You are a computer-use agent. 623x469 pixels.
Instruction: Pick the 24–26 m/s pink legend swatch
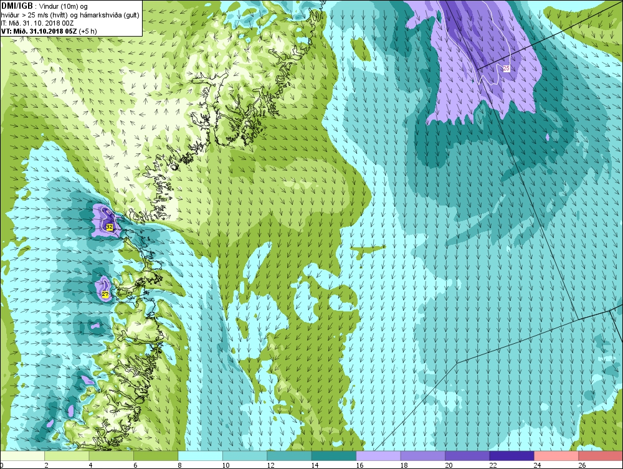[556, 455]
